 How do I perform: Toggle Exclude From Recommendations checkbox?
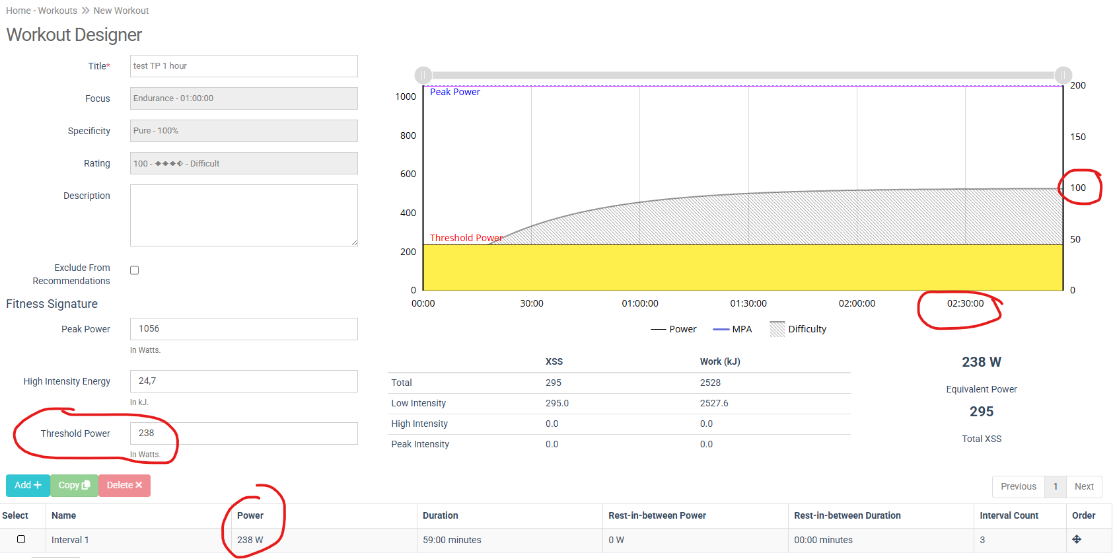(135, 270)
